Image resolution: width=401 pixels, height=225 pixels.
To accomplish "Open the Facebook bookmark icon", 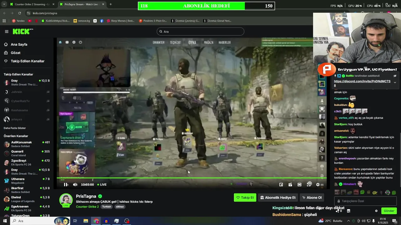I will [x=102, y=21].
